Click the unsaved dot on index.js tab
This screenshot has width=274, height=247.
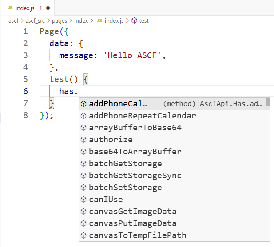[48, 8]
